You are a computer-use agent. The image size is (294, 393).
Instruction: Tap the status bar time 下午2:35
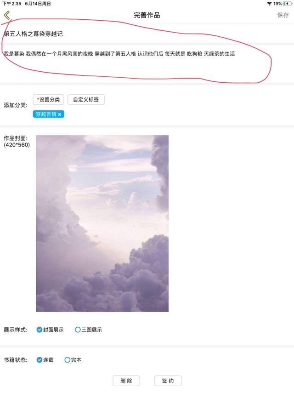pyautogui.click(x=12, y=4)
